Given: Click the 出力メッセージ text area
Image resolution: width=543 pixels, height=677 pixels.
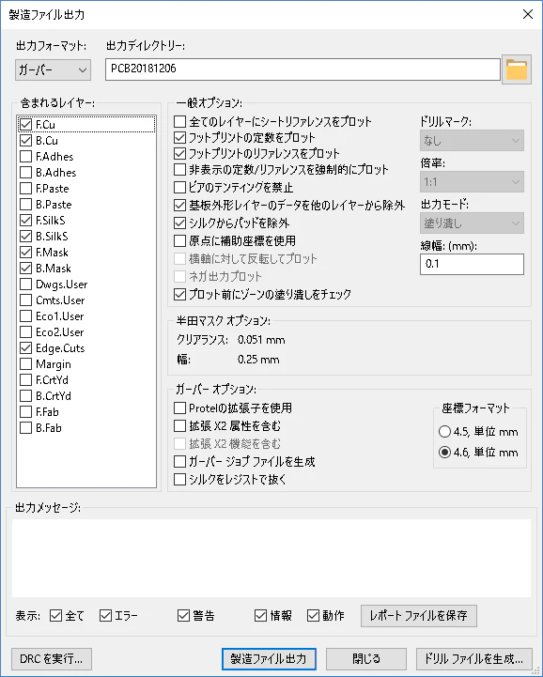Looking at the screenshot, I should [271, 559].
